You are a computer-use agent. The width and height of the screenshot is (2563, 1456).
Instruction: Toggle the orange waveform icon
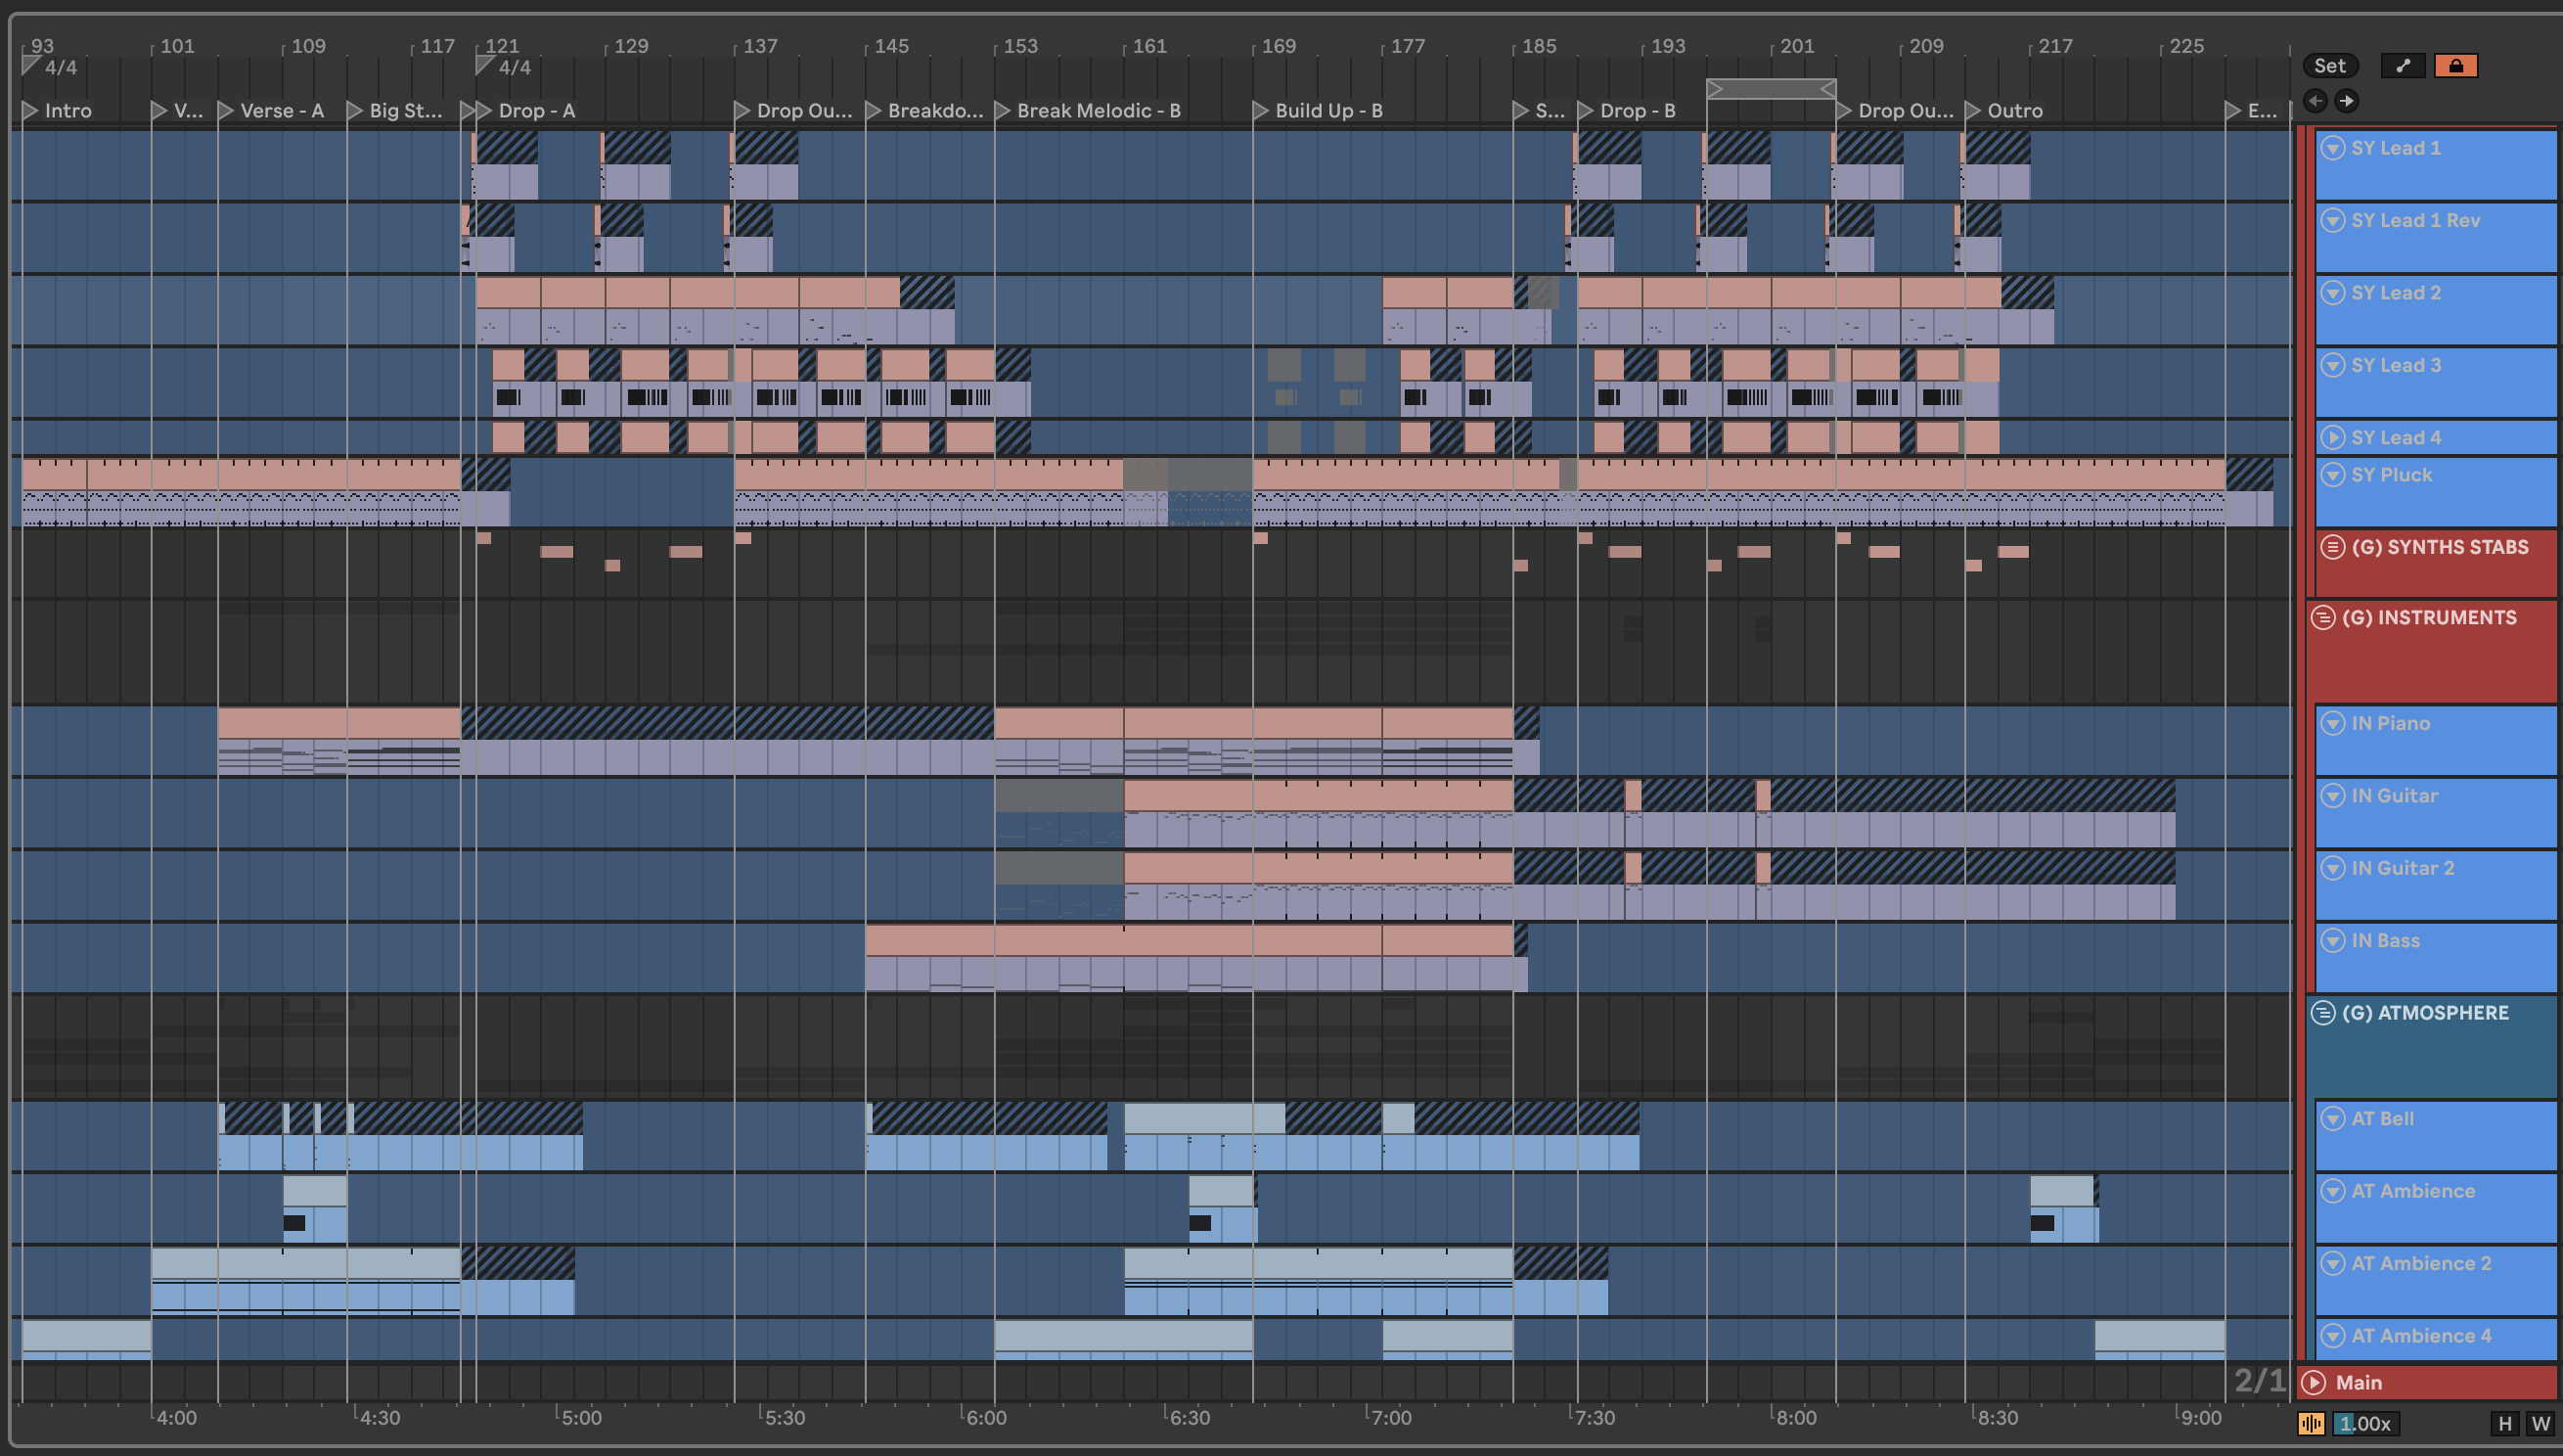[2311, 1423]
